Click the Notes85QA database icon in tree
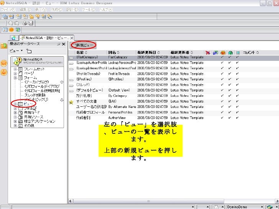The image size is (279, 209). click(x=18, y=61)
